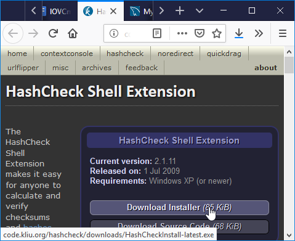Toggle reader view icon
This screenshot has height=241, width=295.
[157, 33]
